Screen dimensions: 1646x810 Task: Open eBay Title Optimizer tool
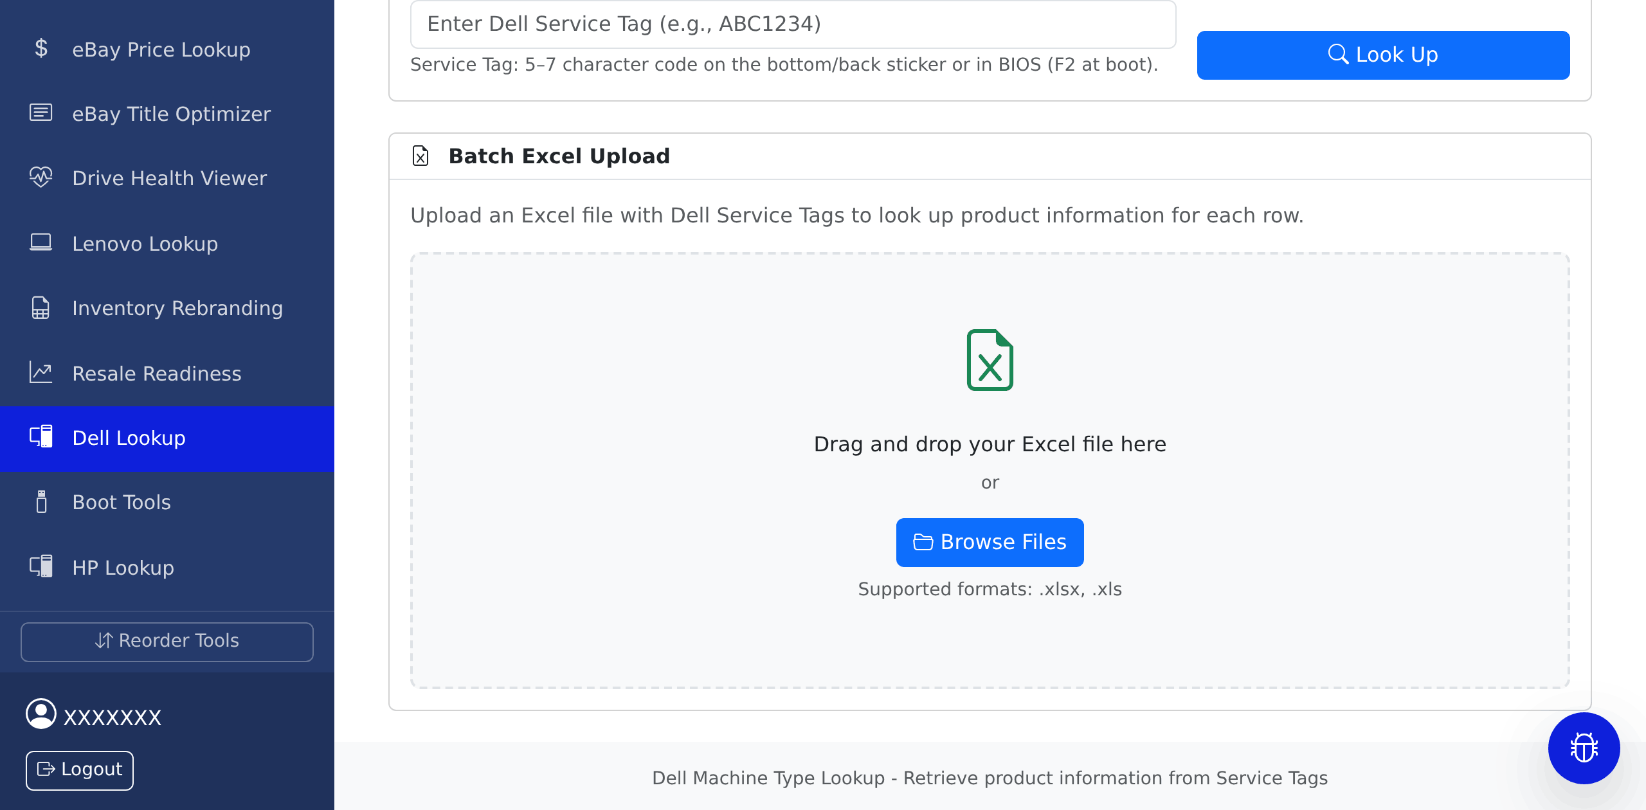coord(167,114)
